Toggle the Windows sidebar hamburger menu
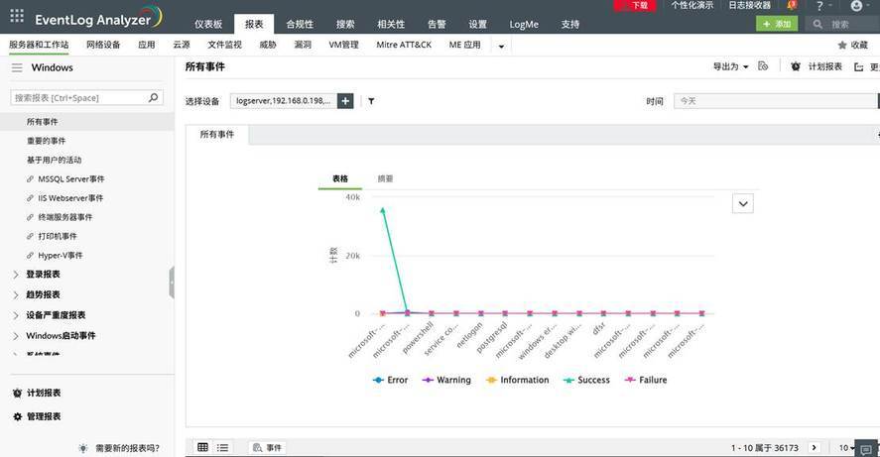Screen dimensions: 880x457 18,67
